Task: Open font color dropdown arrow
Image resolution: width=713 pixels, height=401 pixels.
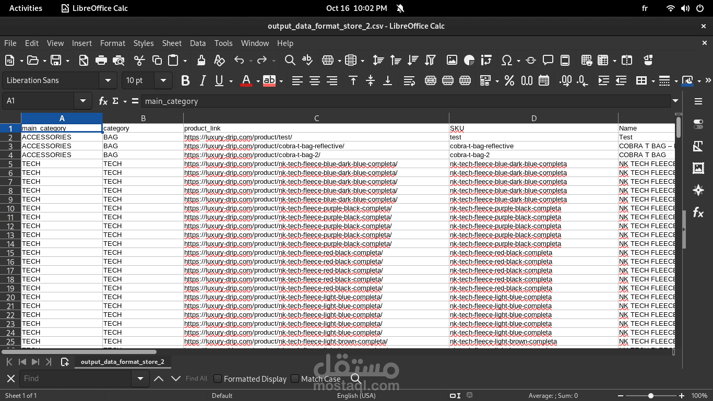Action: click(257, 80)
